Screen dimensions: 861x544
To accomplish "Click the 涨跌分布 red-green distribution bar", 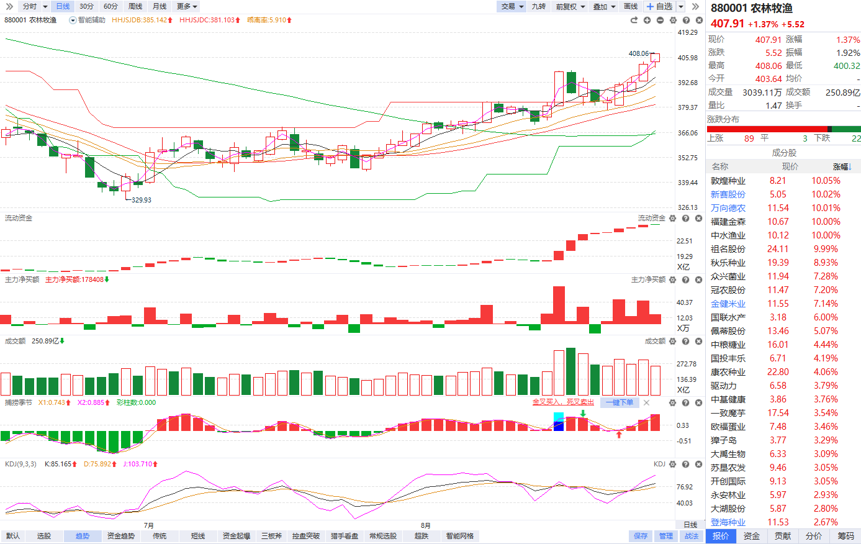I will tap(783, 129).
